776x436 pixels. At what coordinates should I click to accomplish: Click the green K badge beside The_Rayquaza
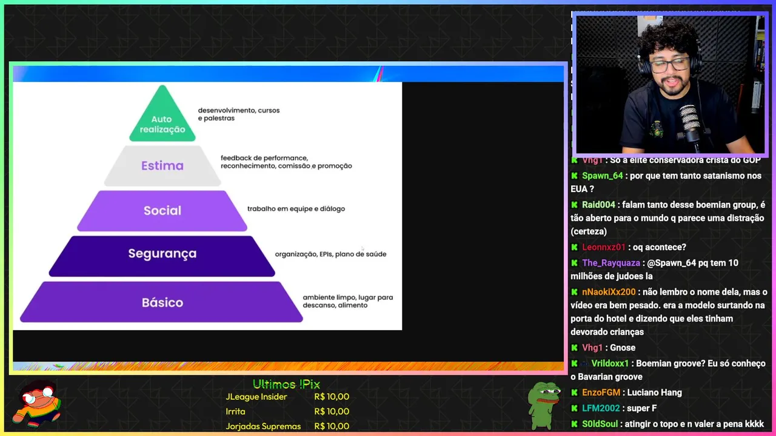[574, 263]
